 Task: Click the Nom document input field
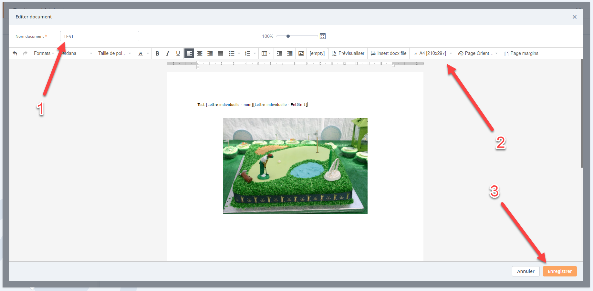pyautogui.click(x=99, y=36)
